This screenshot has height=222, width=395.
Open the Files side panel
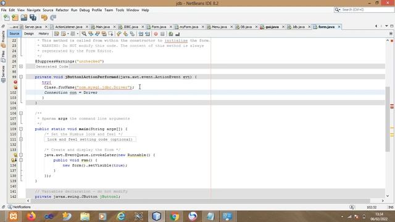(x=3, y=56)
